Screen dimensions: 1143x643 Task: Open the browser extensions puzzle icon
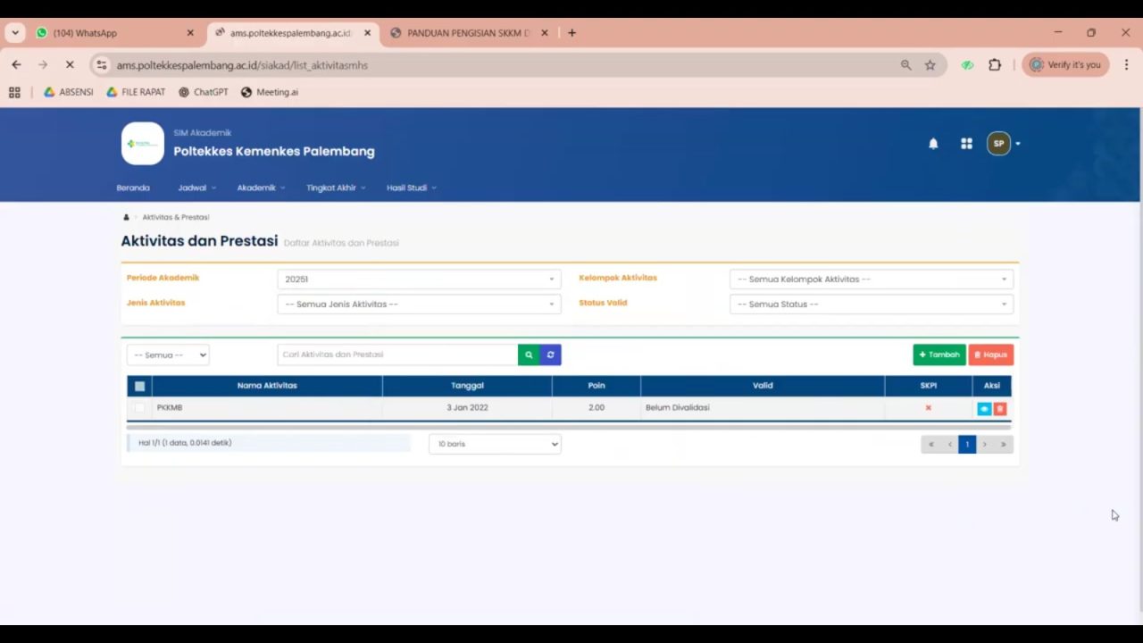(995, 65)
